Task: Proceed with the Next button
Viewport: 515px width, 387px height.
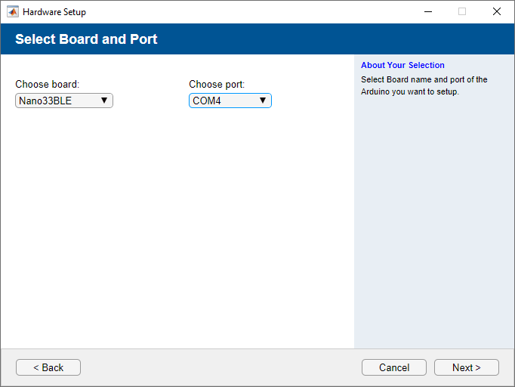Action: (466, 367)
